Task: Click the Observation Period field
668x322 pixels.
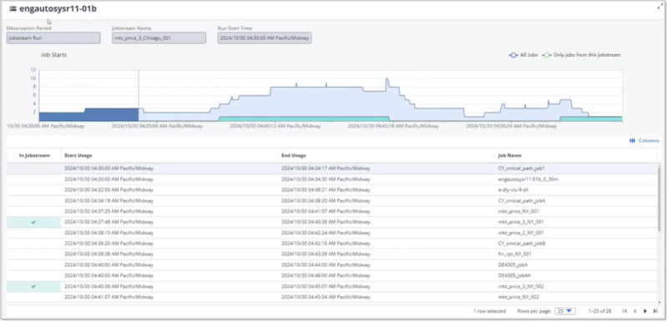Action: pos(53,38)
